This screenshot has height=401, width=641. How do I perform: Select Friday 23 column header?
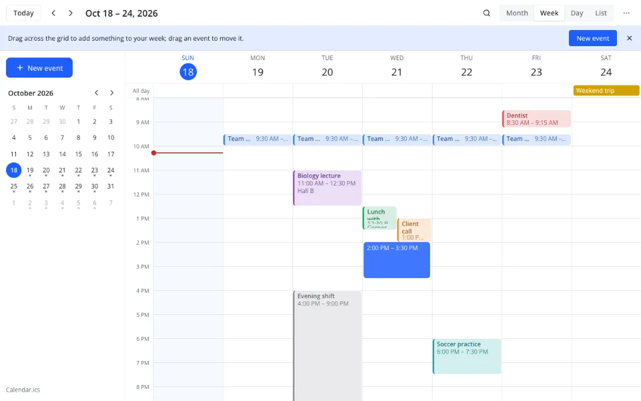[x=536, y=67]
